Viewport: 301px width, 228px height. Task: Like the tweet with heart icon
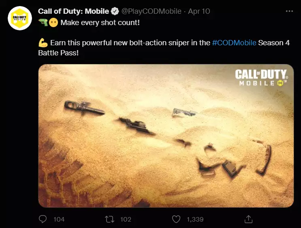[176, 219]
